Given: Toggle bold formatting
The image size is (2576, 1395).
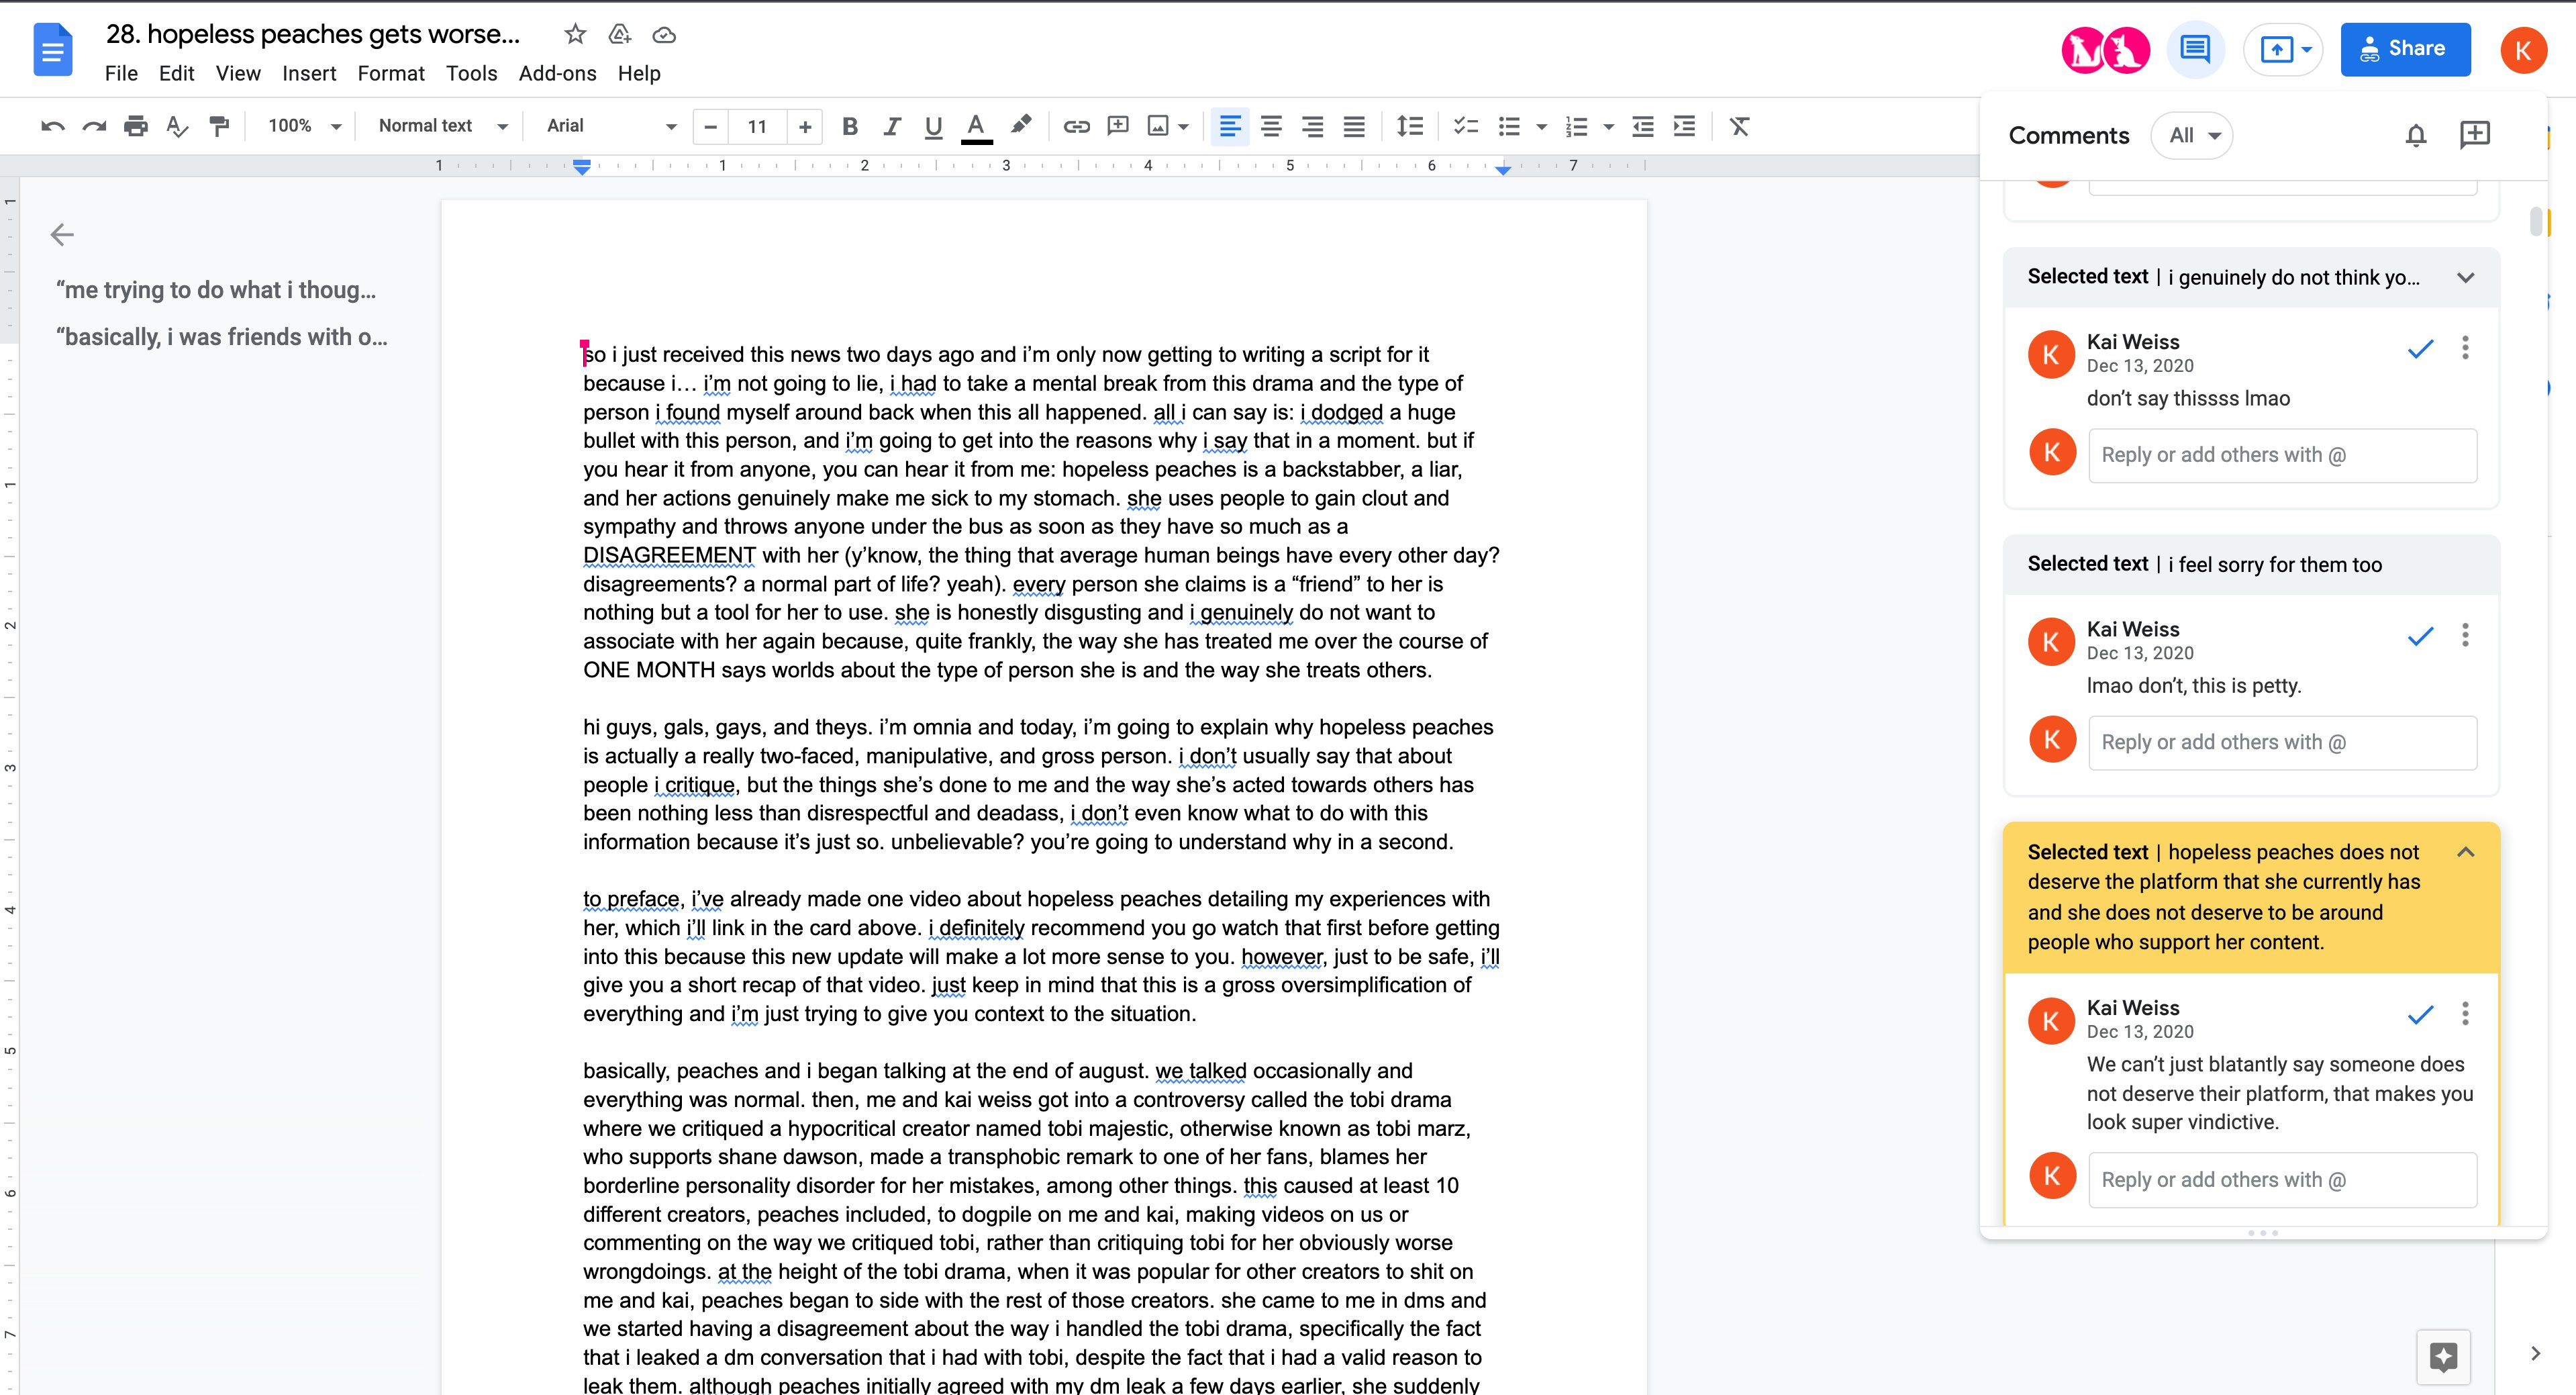Looking at the screenshot, I should [850, 126].
